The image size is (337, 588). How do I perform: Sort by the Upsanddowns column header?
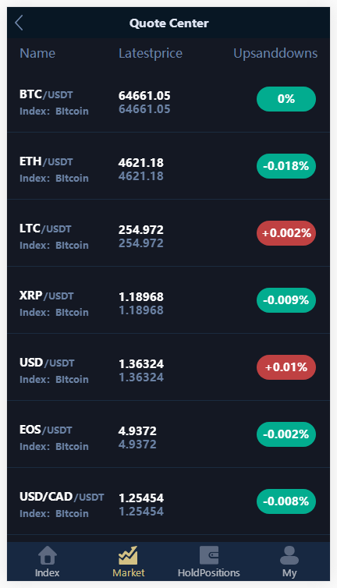275,53
